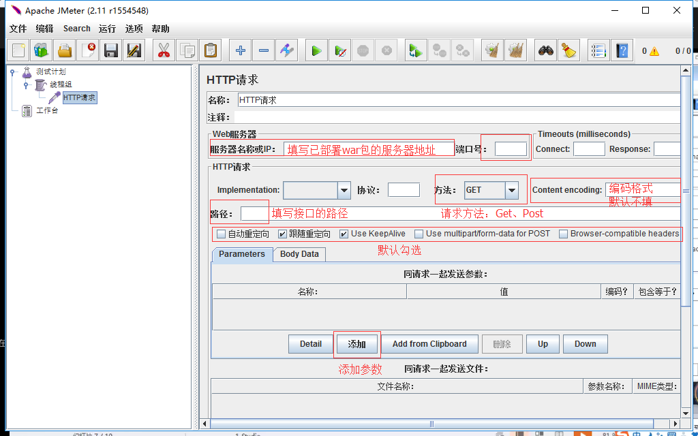Image resolution: width=698 pixels, height=436 pixels.
Task: Click the yellow warning triangle indicator
Action: coord(654,51)
